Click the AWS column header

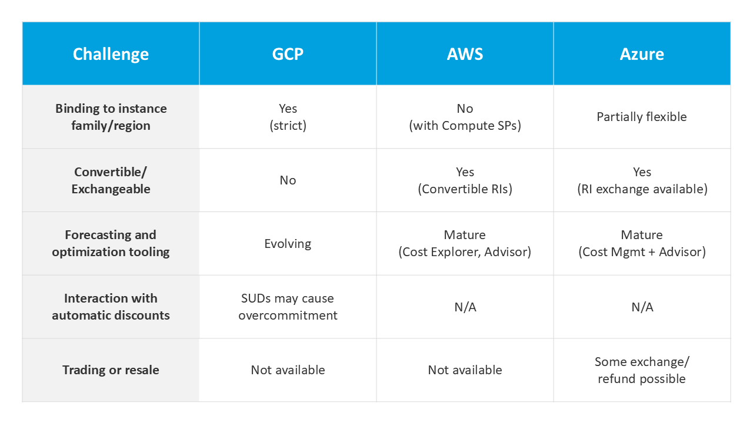[465, 54]
